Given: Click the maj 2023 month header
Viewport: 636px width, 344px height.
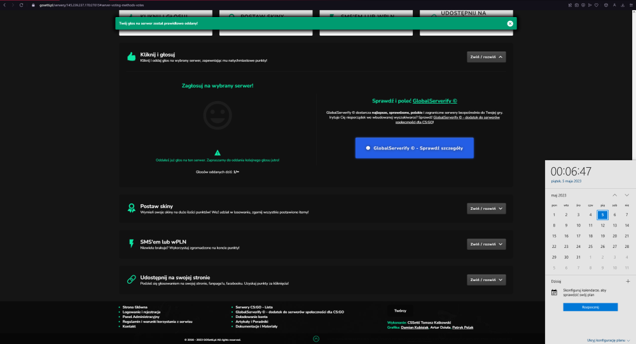Looking at the screenshot, I should (558, 195).
